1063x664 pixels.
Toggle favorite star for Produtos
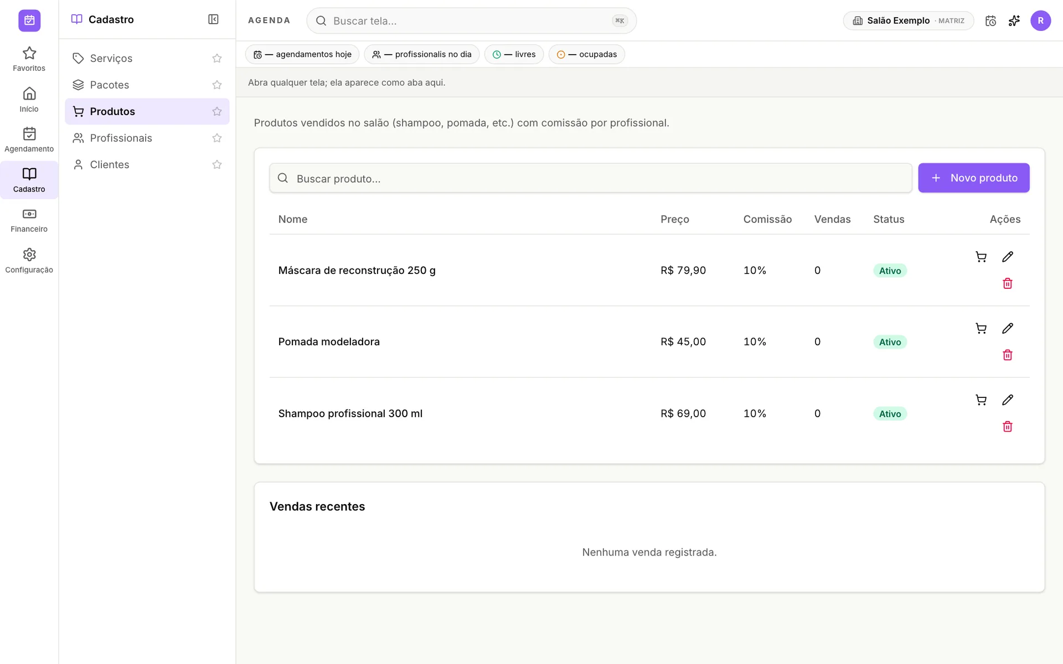(x=217, y=111)
